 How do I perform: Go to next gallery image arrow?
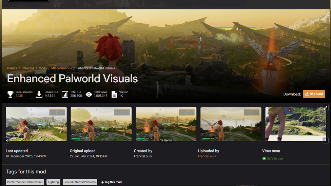click(325, 140)
